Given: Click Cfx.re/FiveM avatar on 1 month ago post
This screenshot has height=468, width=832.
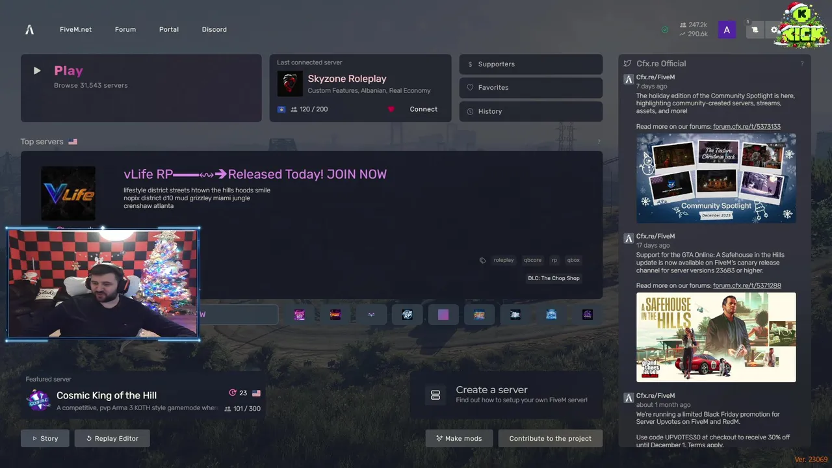Looking at the screenshot, I should [x=629, y=398].
